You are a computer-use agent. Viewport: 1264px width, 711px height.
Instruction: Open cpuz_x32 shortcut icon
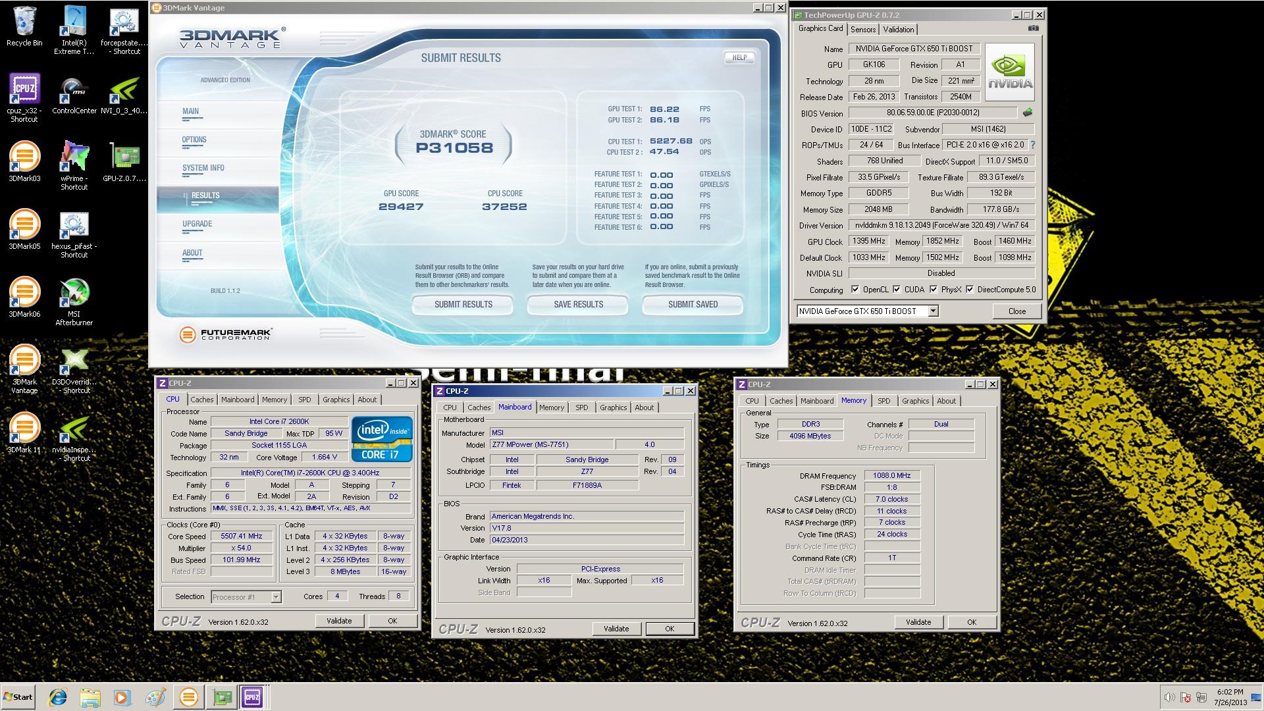pos(24,97)
